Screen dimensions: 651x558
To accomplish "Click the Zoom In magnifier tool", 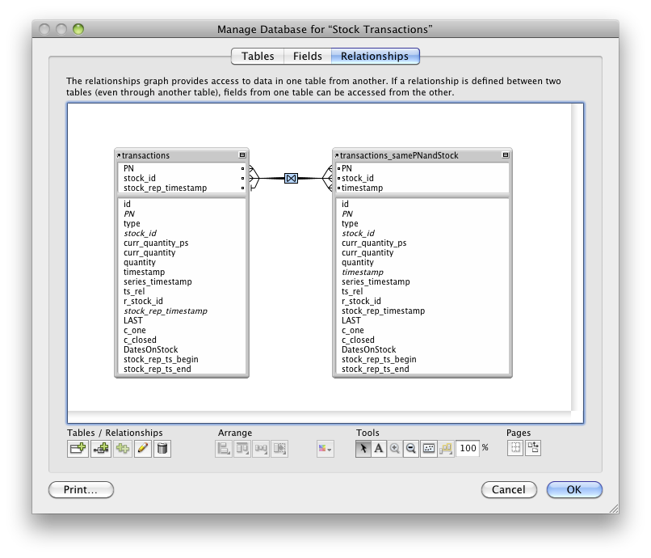I will (x=395, y=449).
